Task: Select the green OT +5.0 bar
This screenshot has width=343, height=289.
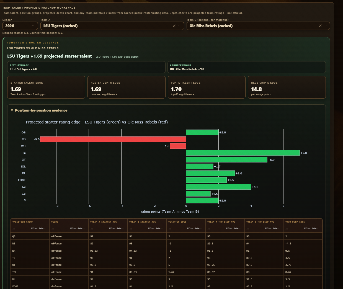Action: (227, 160)
